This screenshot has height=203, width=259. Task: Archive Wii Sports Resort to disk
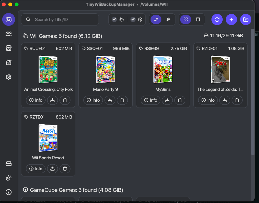click(53, 169)
